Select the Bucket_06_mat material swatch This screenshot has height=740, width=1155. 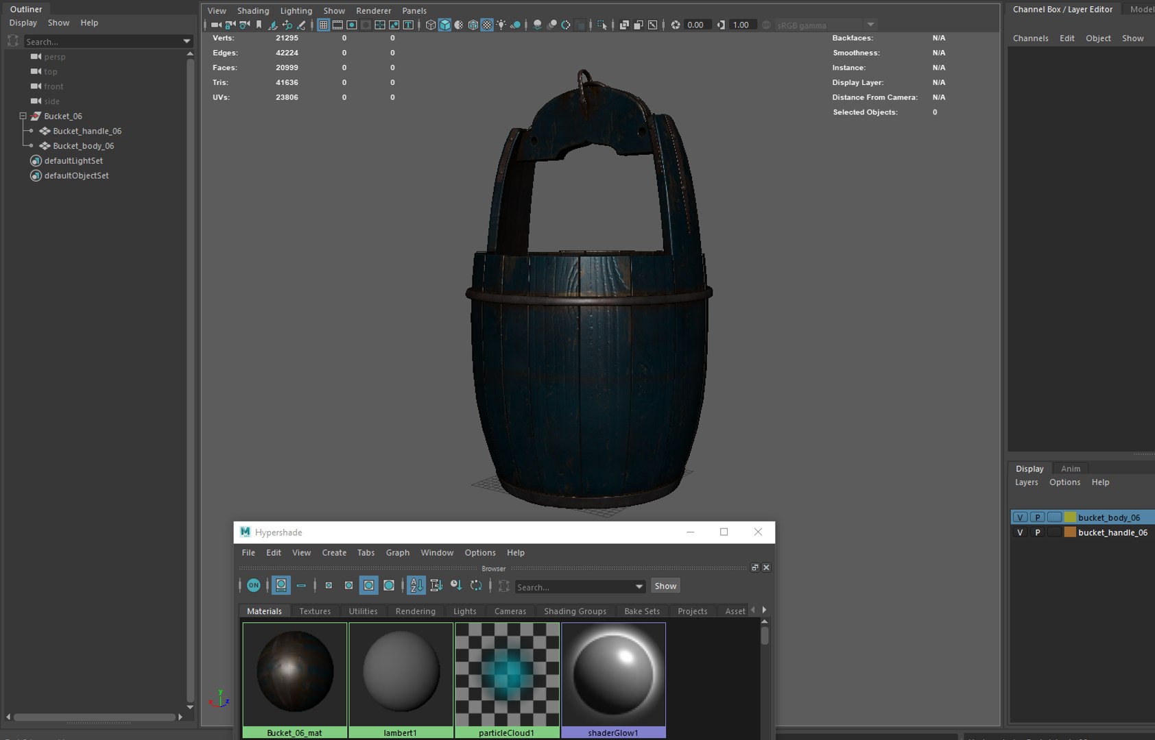(x=295, y=680)
